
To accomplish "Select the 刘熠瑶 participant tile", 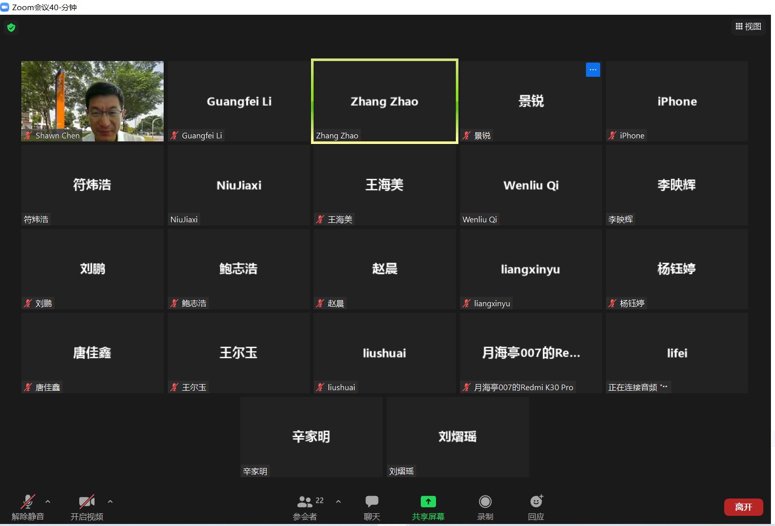I will point(457,437).
